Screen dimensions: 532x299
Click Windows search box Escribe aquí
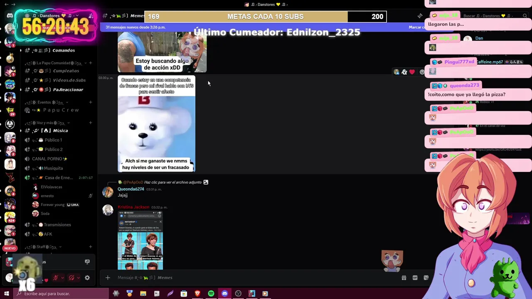tap(61, 294)
